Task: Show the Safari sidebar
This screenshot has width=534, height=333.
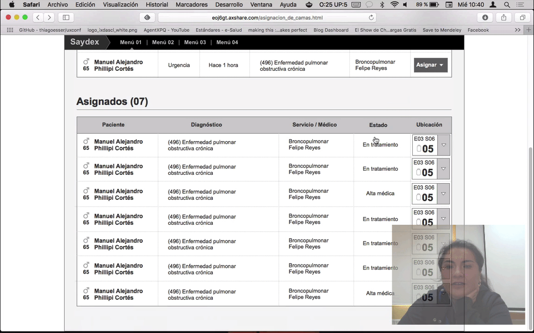Action: point(66,18)
